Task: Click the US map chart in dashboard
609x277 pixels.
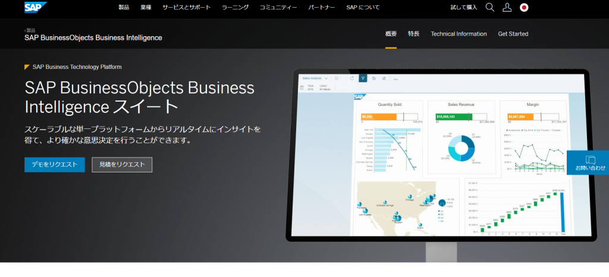Action: [x=396, y=207]
